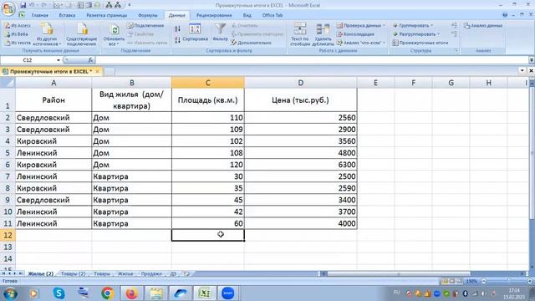The width and height of the screenshot is (535, 301).
Task: Select cell with area 109
Action: click(x=208, y=130)
